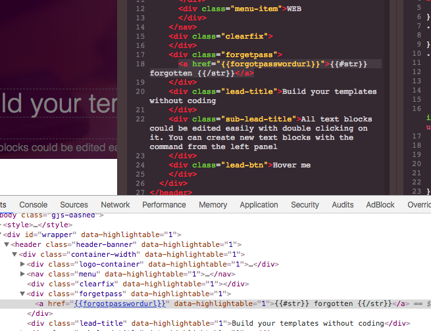The image size is (431, 331).
Task: Select the canvas sub-lead text block
Action: click(59, 148)
